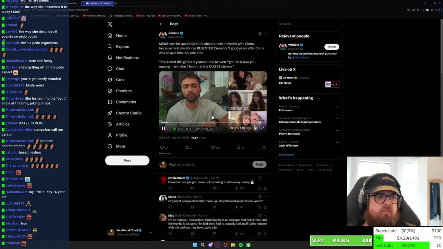Click the X logo in sidebar
The image size is (443, 249).
pos(110,24)
